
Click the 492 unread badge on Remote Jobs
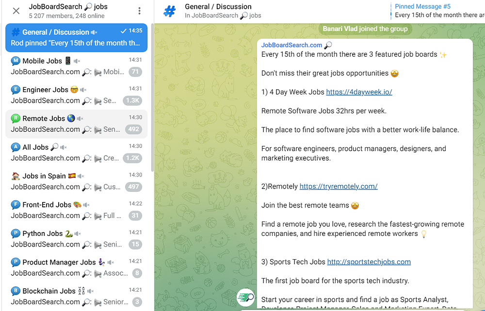click(x=134, y=129)
